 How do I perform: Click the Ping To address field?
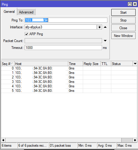tap(66, 20)
